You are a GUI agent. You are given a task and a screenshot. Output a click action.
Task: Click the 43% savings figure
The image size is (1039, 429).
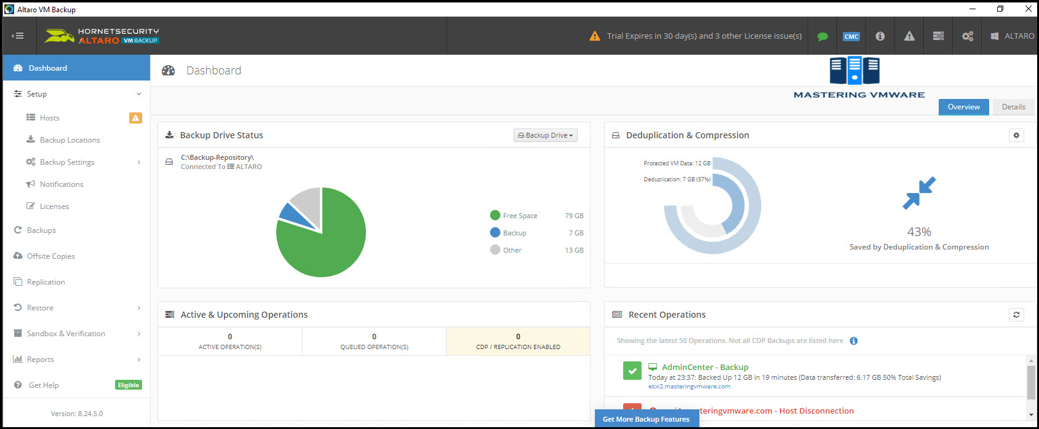point(919,232)
